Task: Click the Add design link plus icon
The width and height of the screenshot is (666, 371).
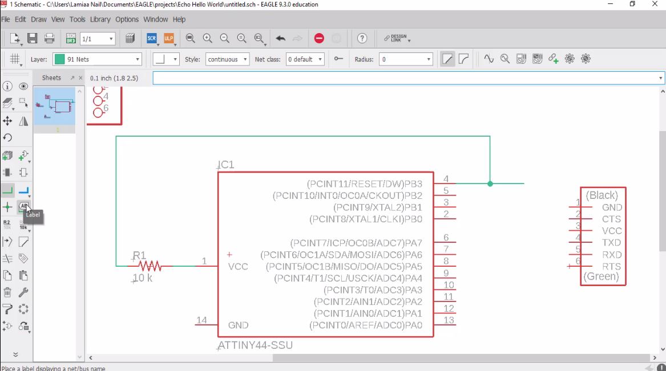Action: tap(553, 59)
